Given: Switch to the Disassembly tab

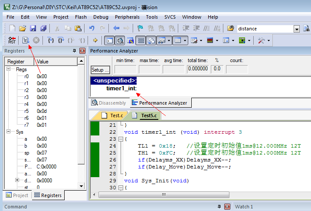Looking at the screenshot, I should (109, 103).
